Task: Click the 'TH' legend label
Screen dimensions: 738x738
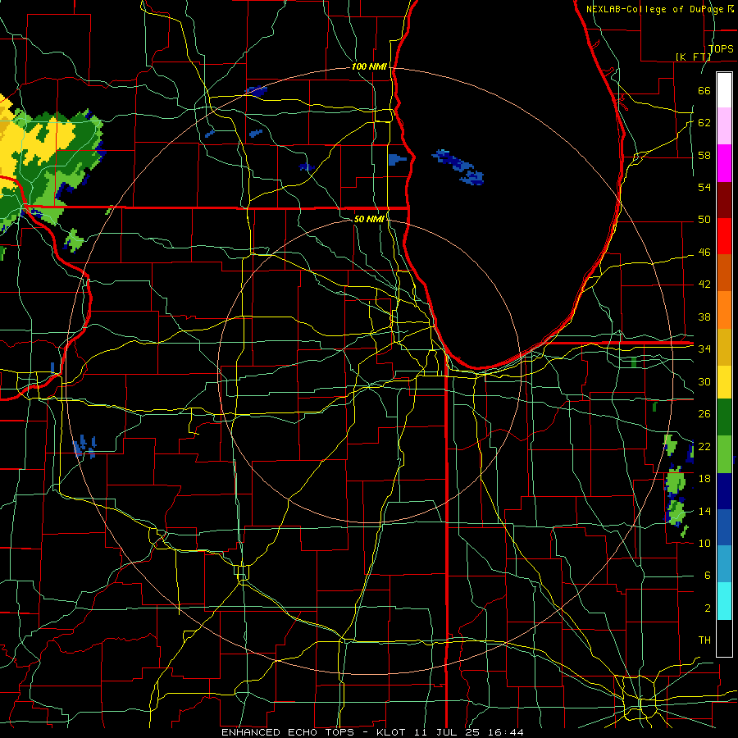Action: tap(704, 640)
